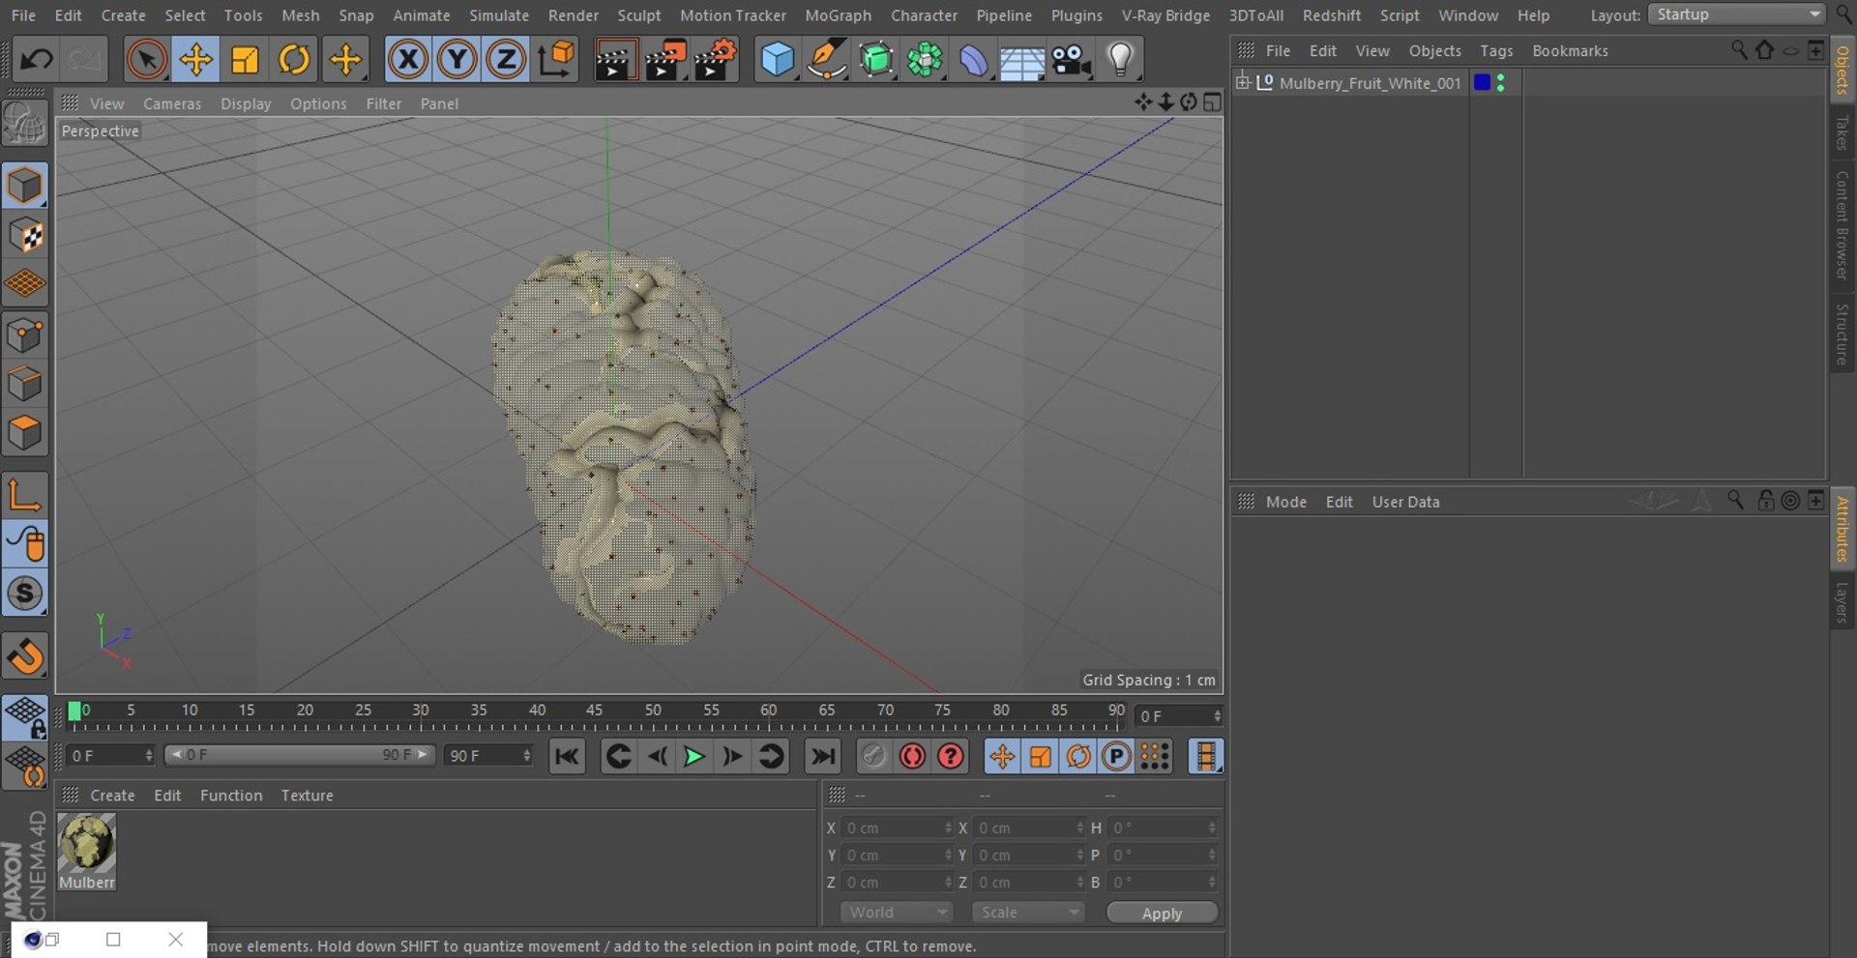
Task: Open the Scale mode dropdown
Action: pos(1029,913)
